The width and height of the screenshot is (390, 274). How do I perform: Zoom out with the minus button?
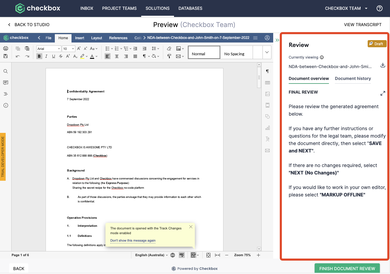point(227,255)
